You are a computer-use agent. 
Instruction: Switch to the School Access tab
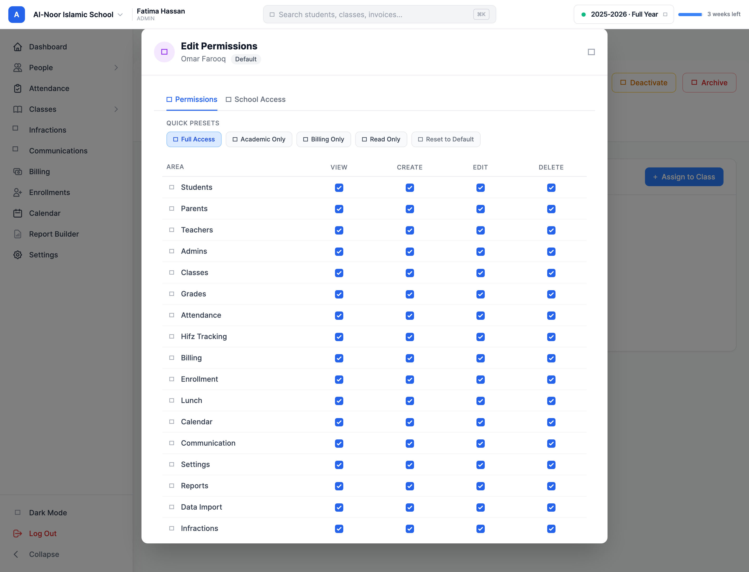click(255, 99)
